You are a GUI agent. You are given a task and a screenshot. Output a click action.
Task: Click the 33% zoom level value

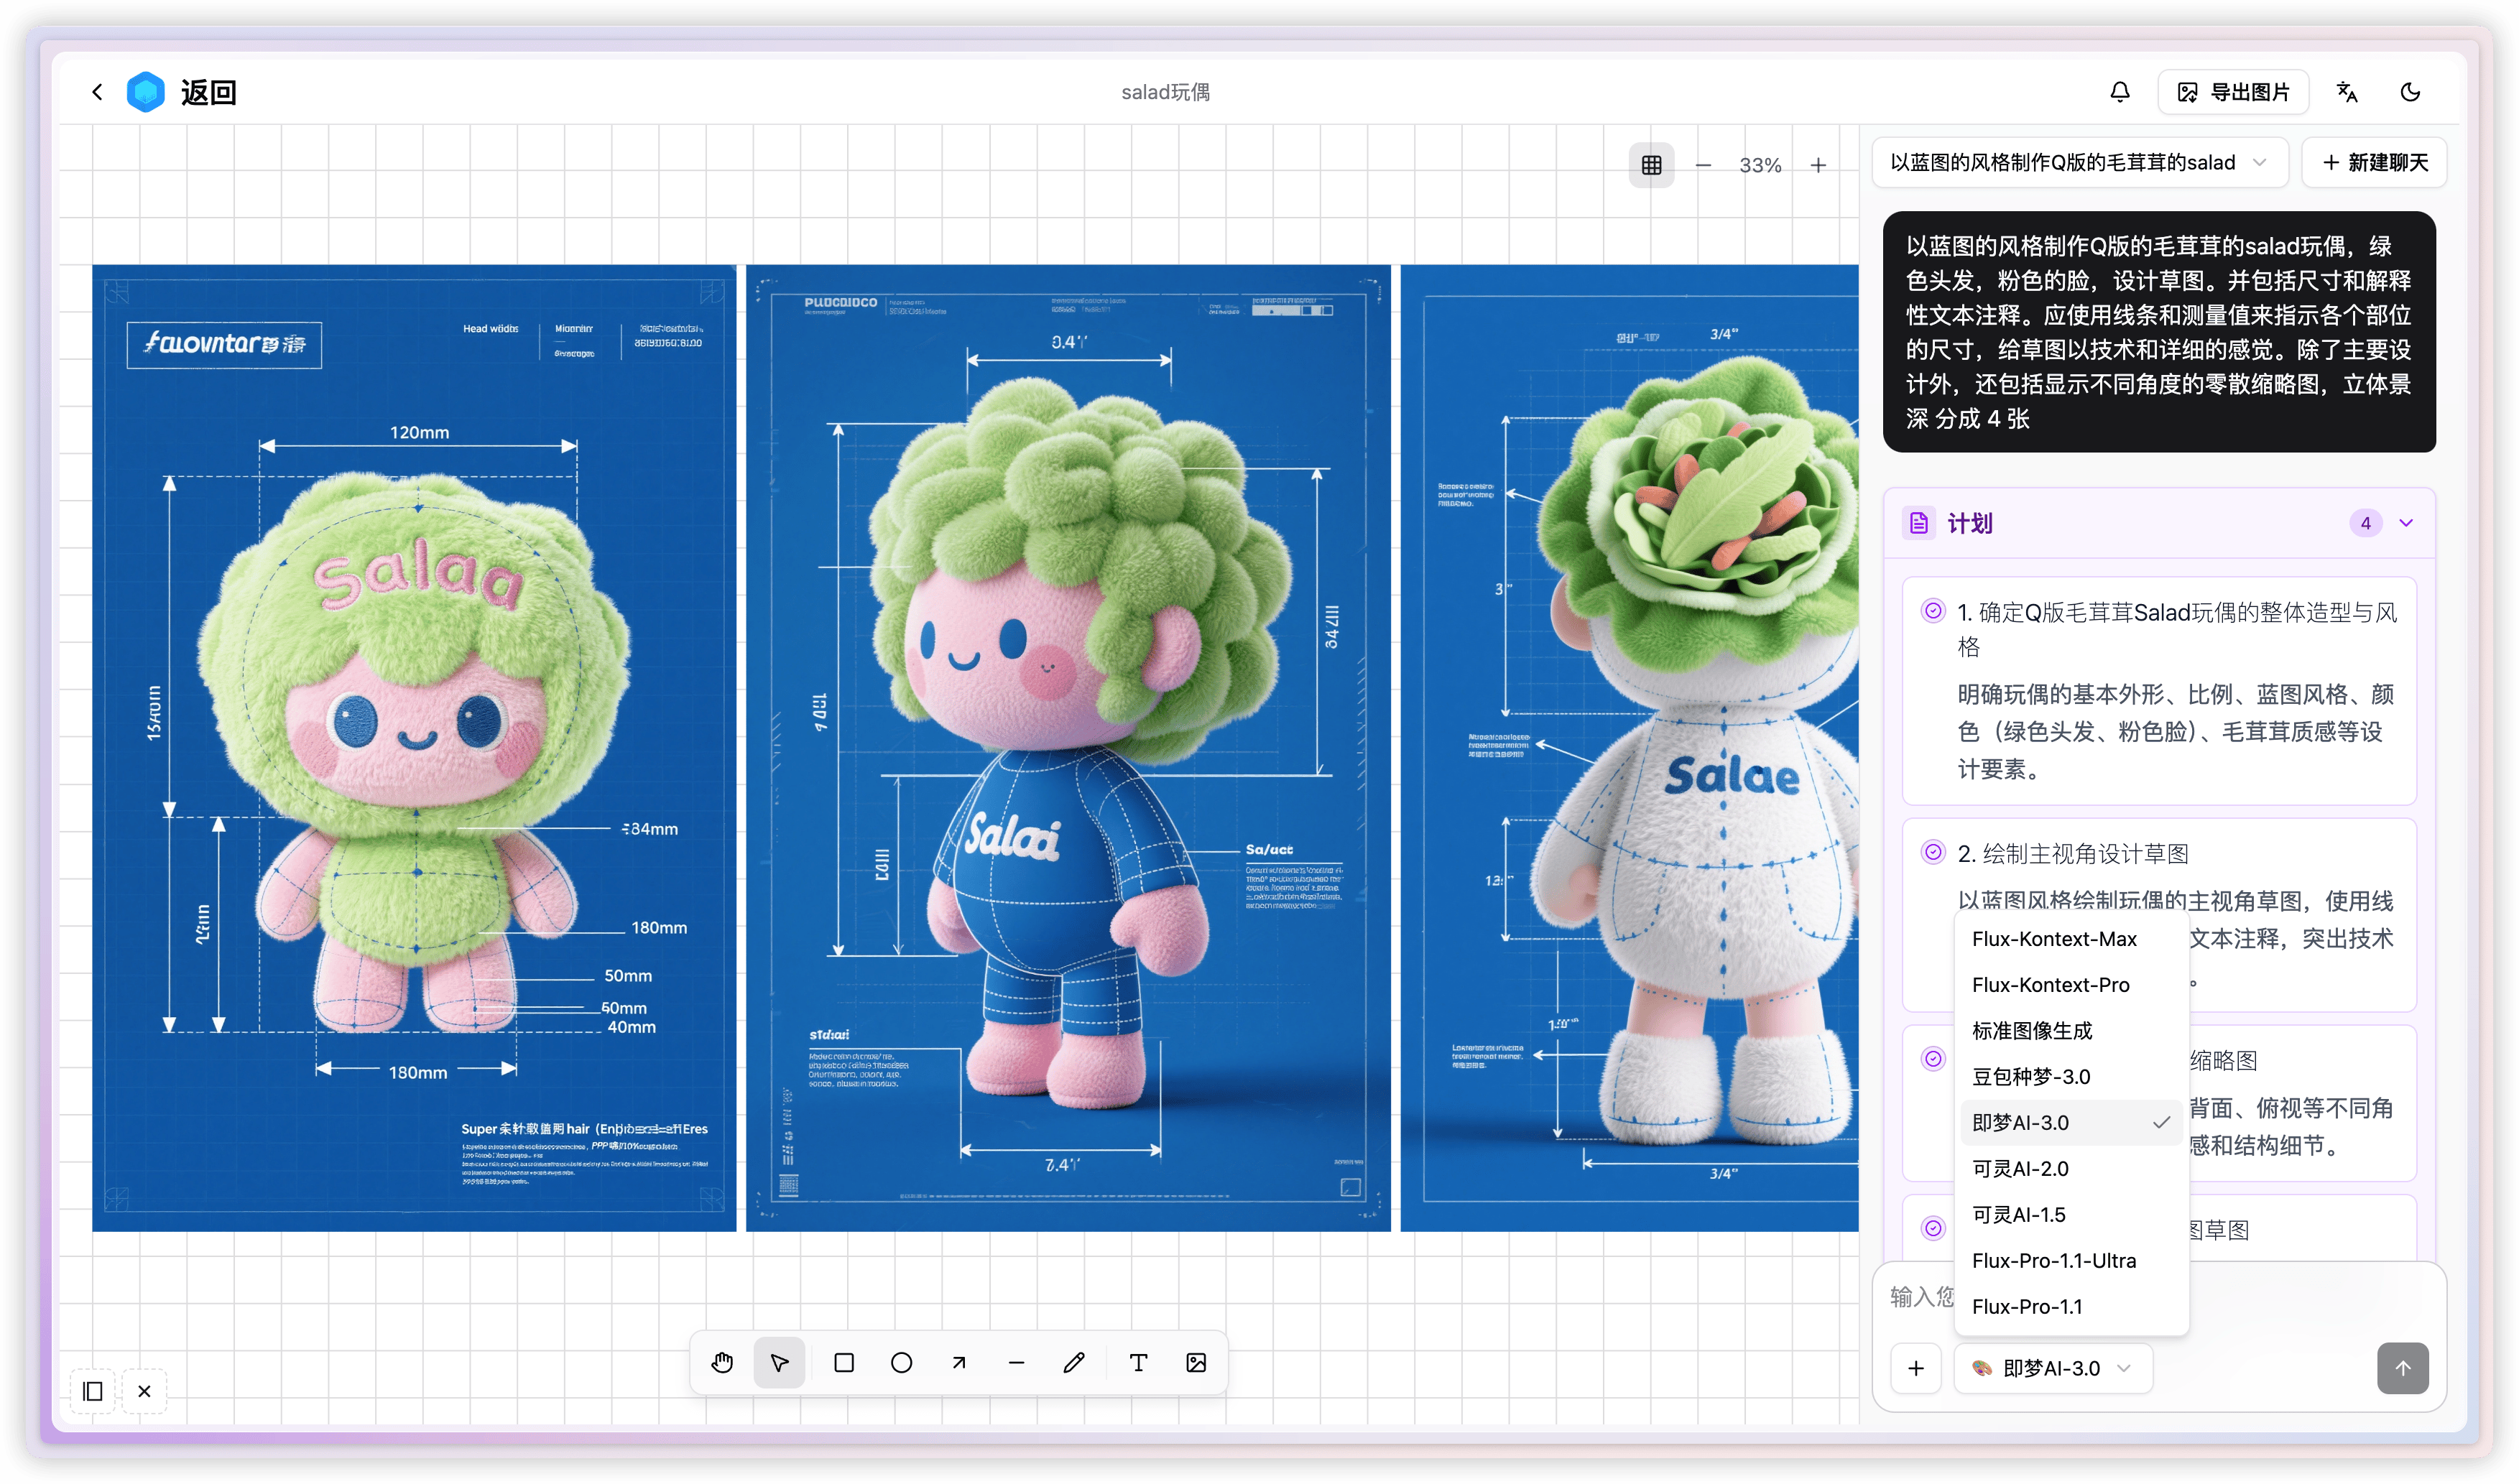click(x=1760, y=165)
